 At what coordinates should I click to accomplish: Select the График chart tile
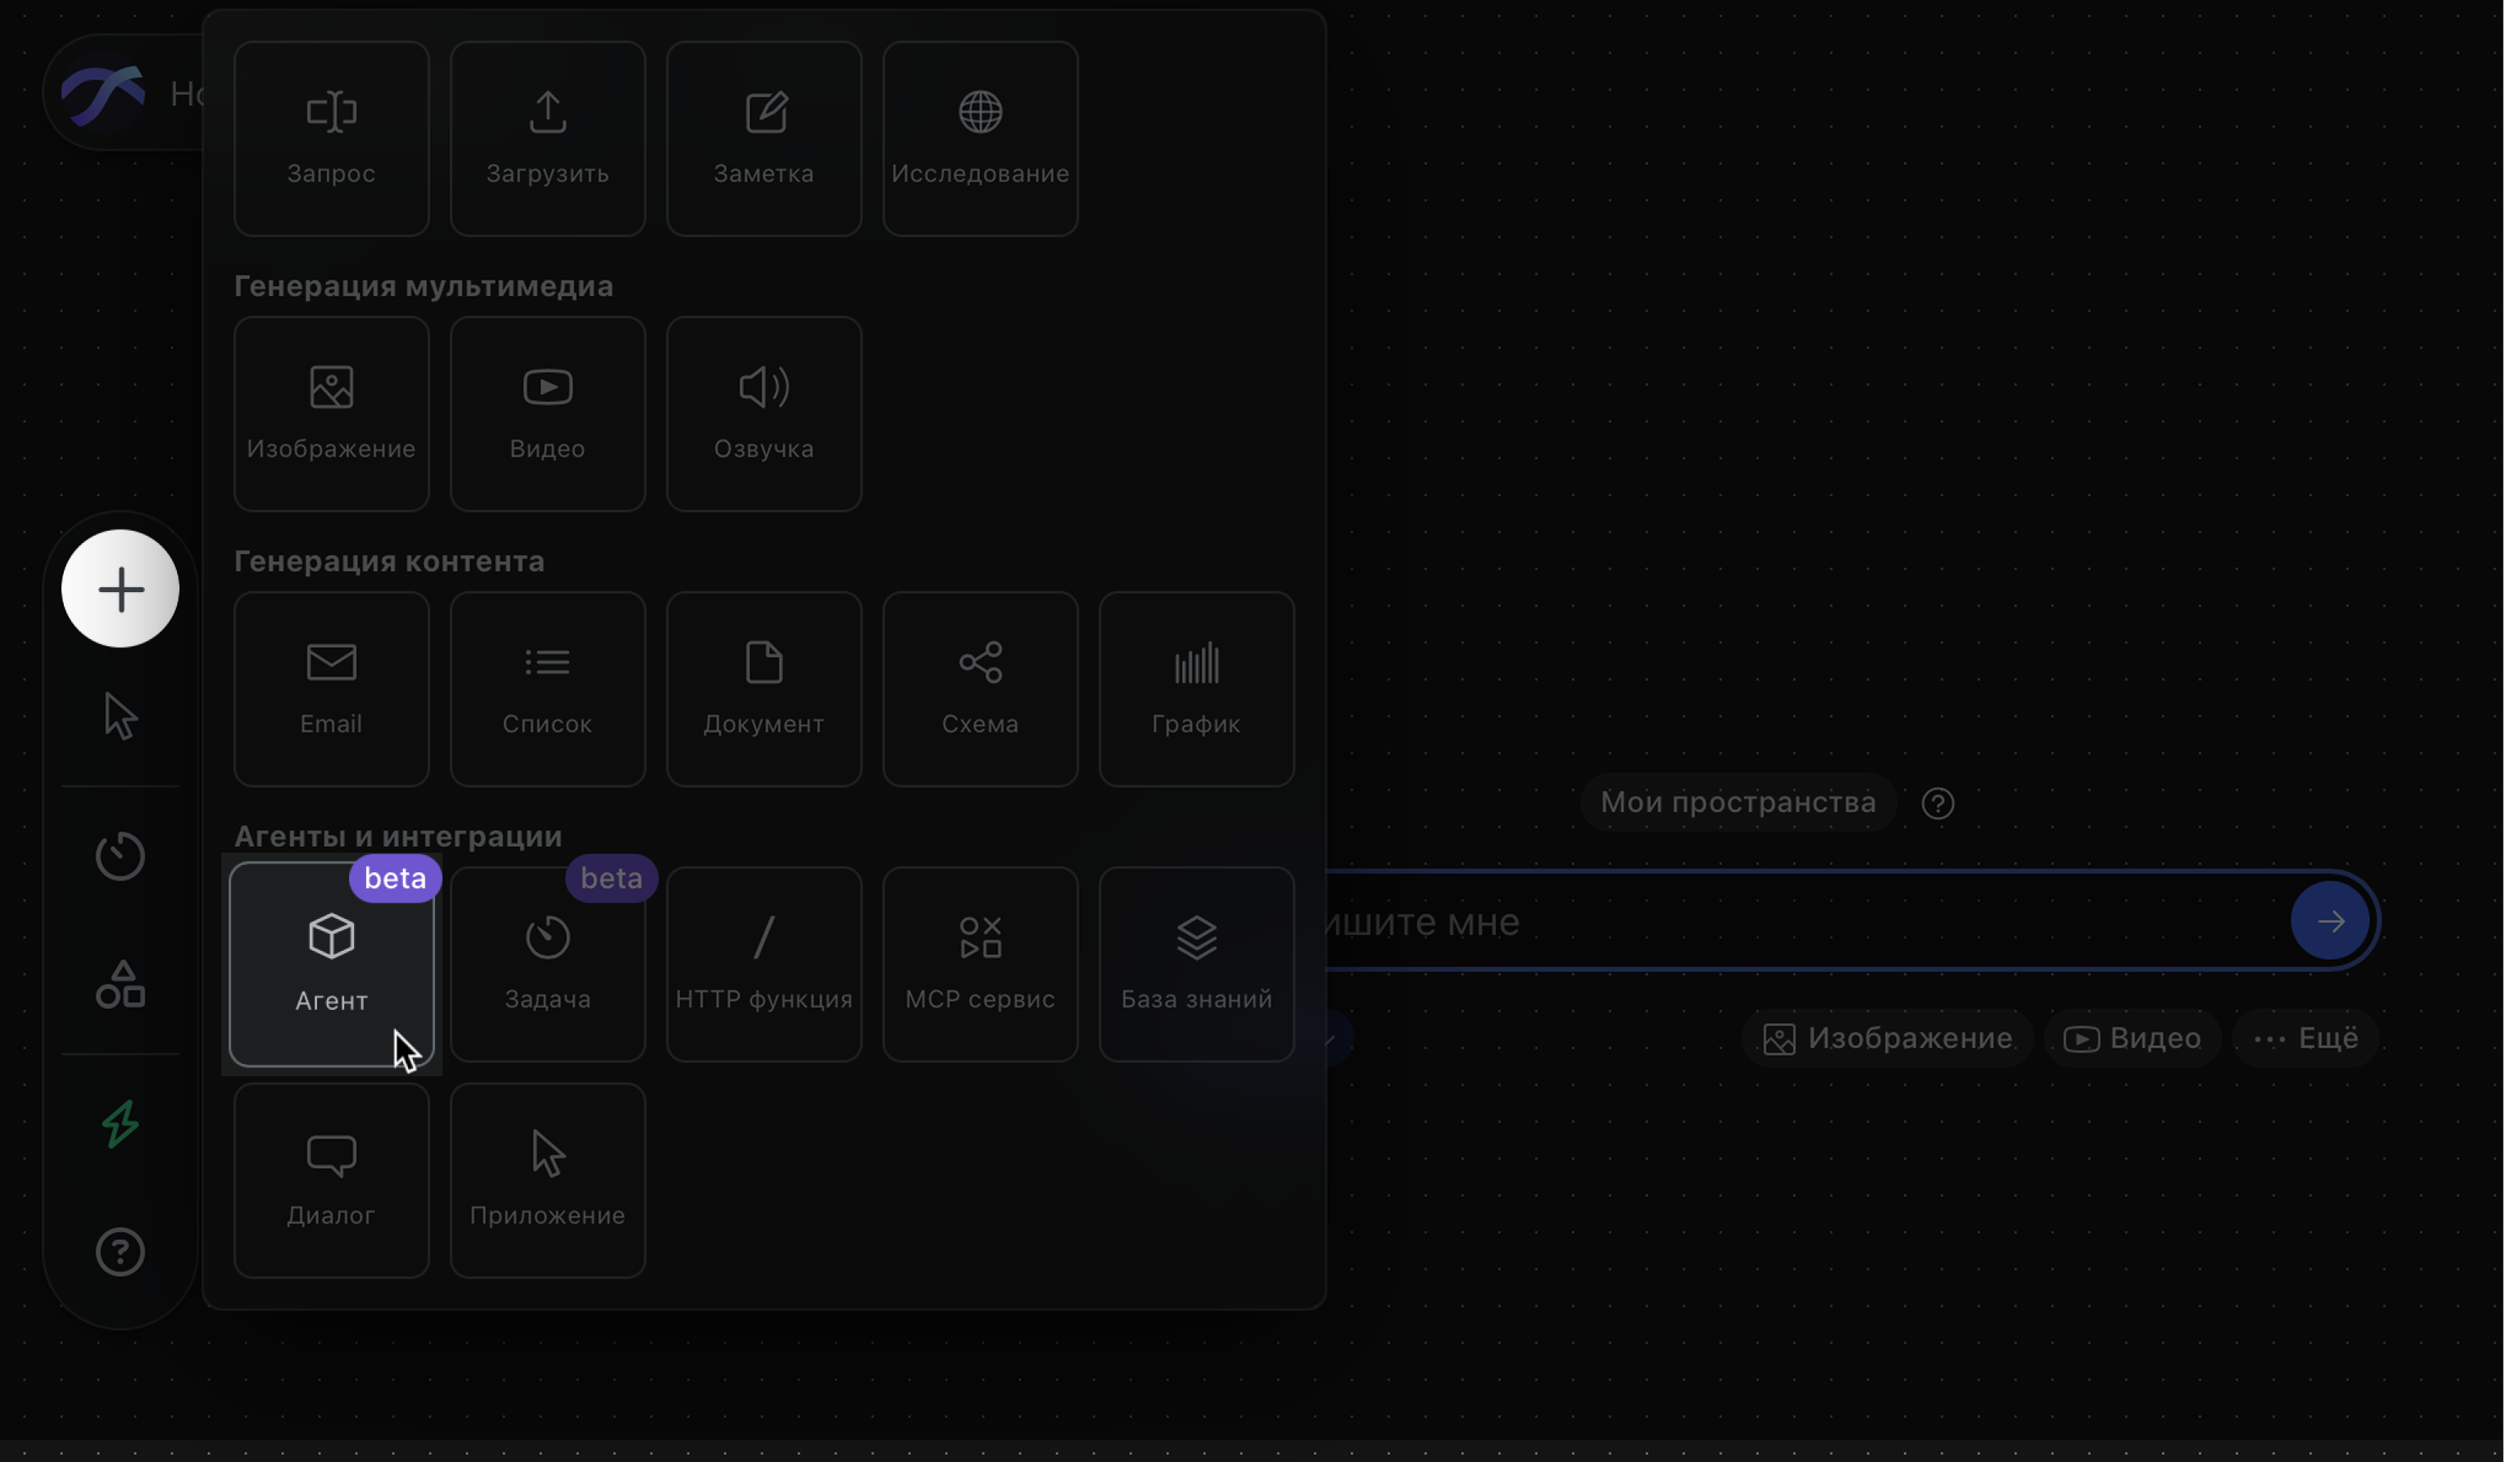(1196, 688)
